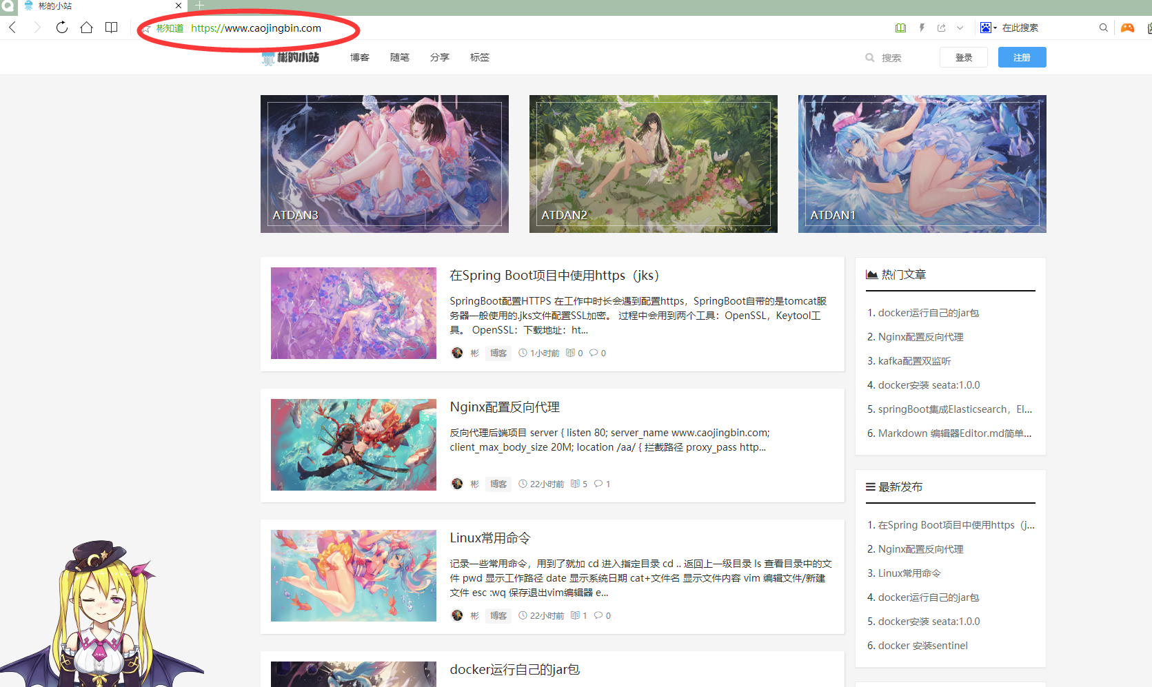Image resolution: width=1152 pixels, height=687 pixels.
Task: Click the address bar URL field
Action: click(256, 28)
